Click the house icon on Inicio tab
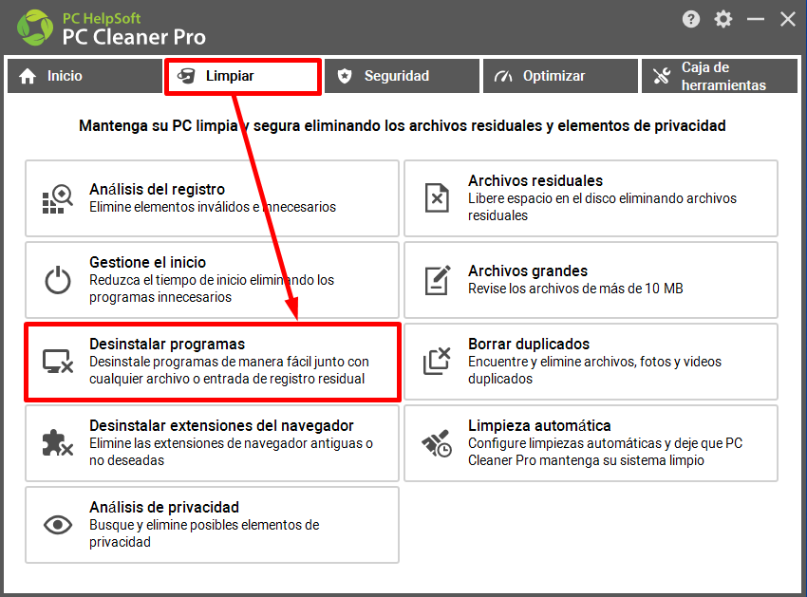This screenshot has height=597, width=807. (28, 76)
